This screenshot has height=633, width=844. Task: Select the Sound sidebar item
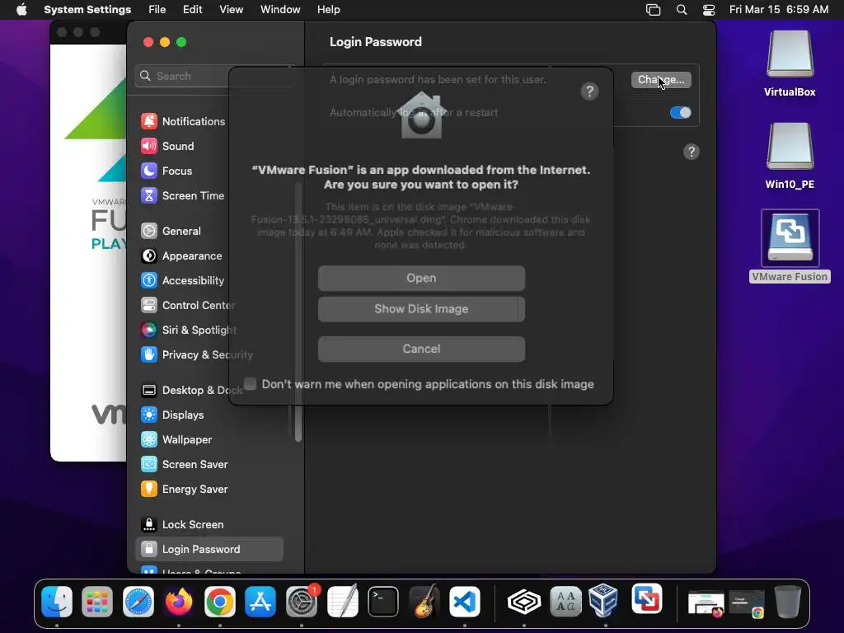coord(167,146)
